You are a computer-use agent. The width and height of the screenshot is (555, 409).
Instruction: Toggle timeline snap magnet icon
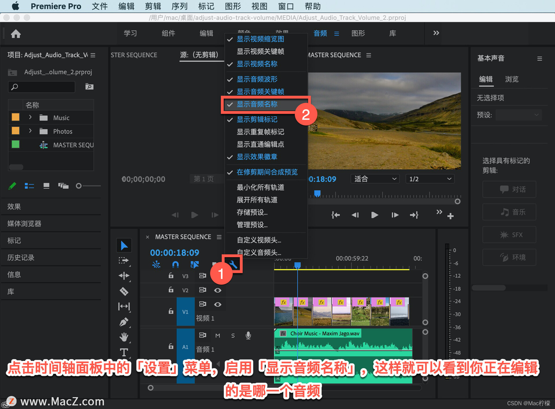[x=175, y=264]
